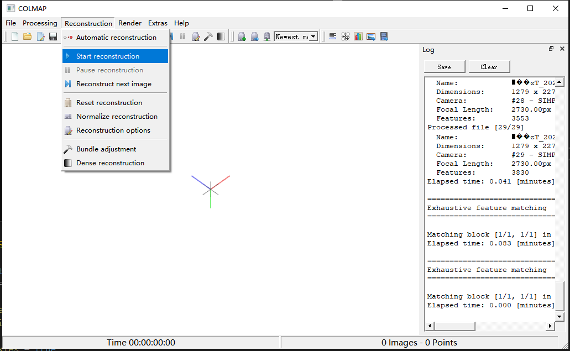This screenshot has height=351, width=570.
Task: Click the grab image toolbar icon
Action: 371,36
